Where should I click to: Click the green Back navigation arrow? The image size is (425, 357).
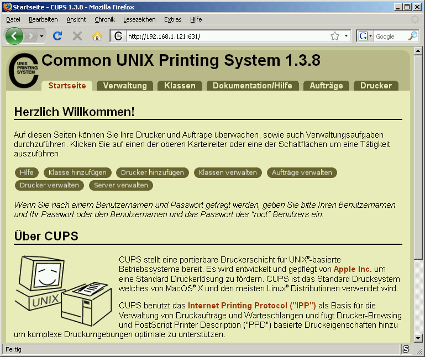pyautogui.click(x=14, y=36)
